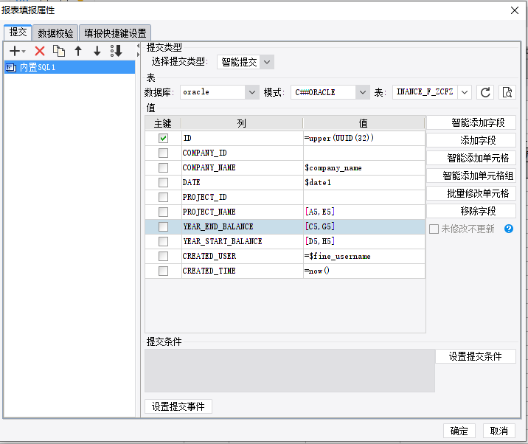Open the C##ORACLE schema dropdown
This screenshot has width=528, height=444.
click(362, 92)
